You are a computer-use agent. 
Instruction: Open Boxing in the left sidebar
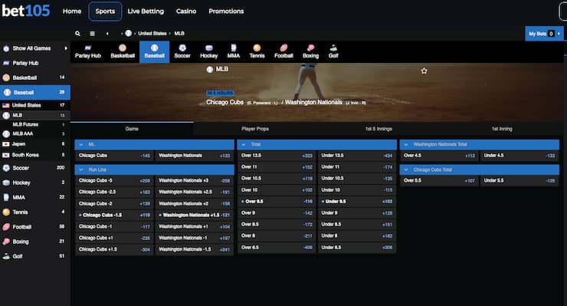coord(34,242)
